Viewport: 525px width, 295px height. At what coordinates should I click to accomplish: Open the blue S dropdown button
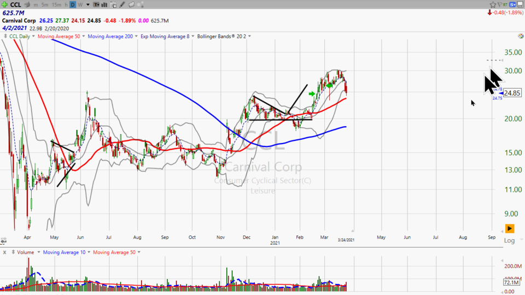pyautogui.click(x=512, y=4)
